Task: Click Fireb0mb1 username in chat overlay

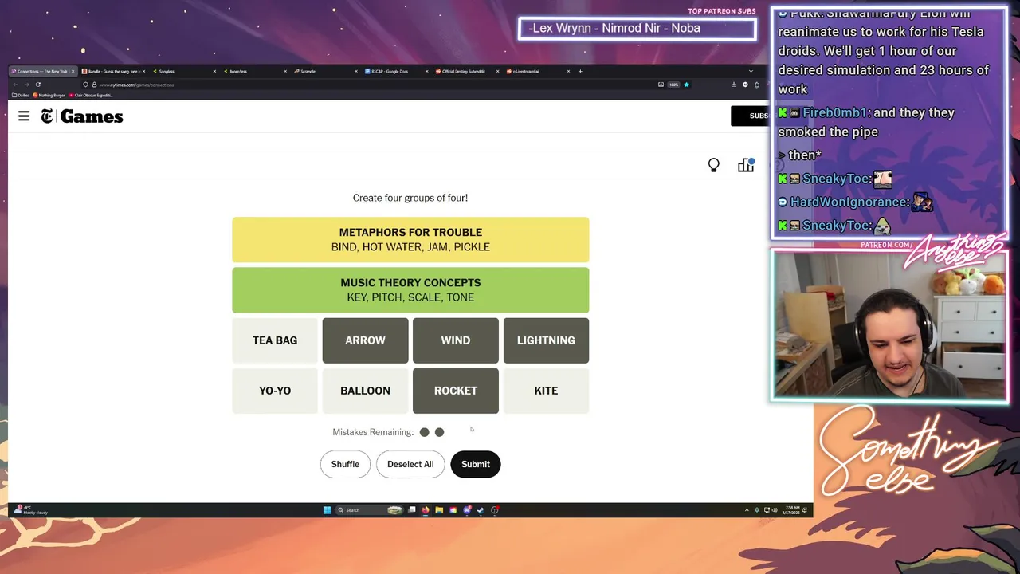Action: pyautogui.click(x=836, y=112)
